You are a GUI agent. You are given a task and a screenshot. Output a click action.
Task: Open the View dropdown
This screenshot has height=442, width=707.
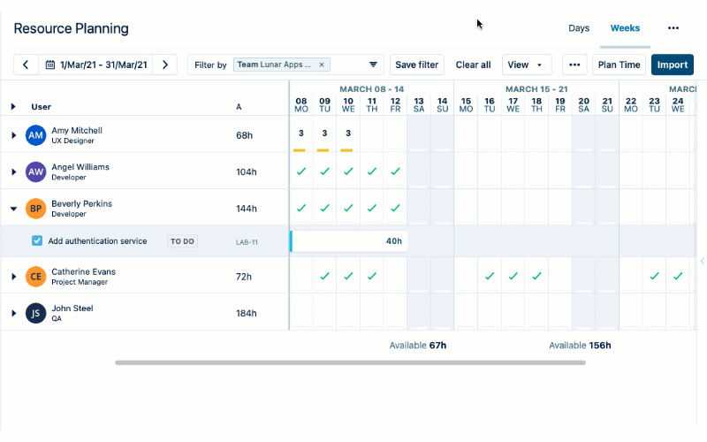point(527,65)
